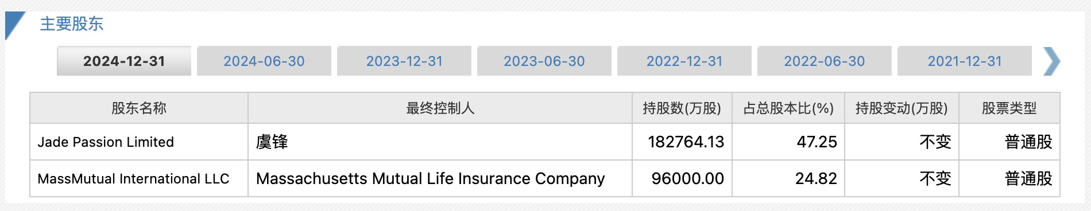Viewport: 1091px width, 211px height.
Task: Click Massachusetts Mutual Life Insurance Company cell
Action: pyautogui.click(x=440, y=178)
